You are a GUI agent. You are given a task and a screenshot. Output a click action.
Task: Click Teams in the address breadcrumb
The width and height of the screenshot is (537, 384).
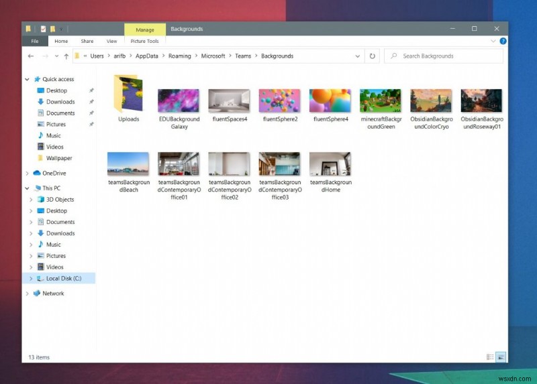tap(243, 56)
